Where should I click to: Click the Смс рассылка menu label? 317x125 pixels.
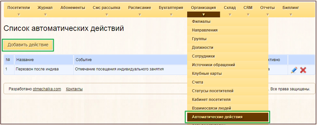(x=106, y=8)
